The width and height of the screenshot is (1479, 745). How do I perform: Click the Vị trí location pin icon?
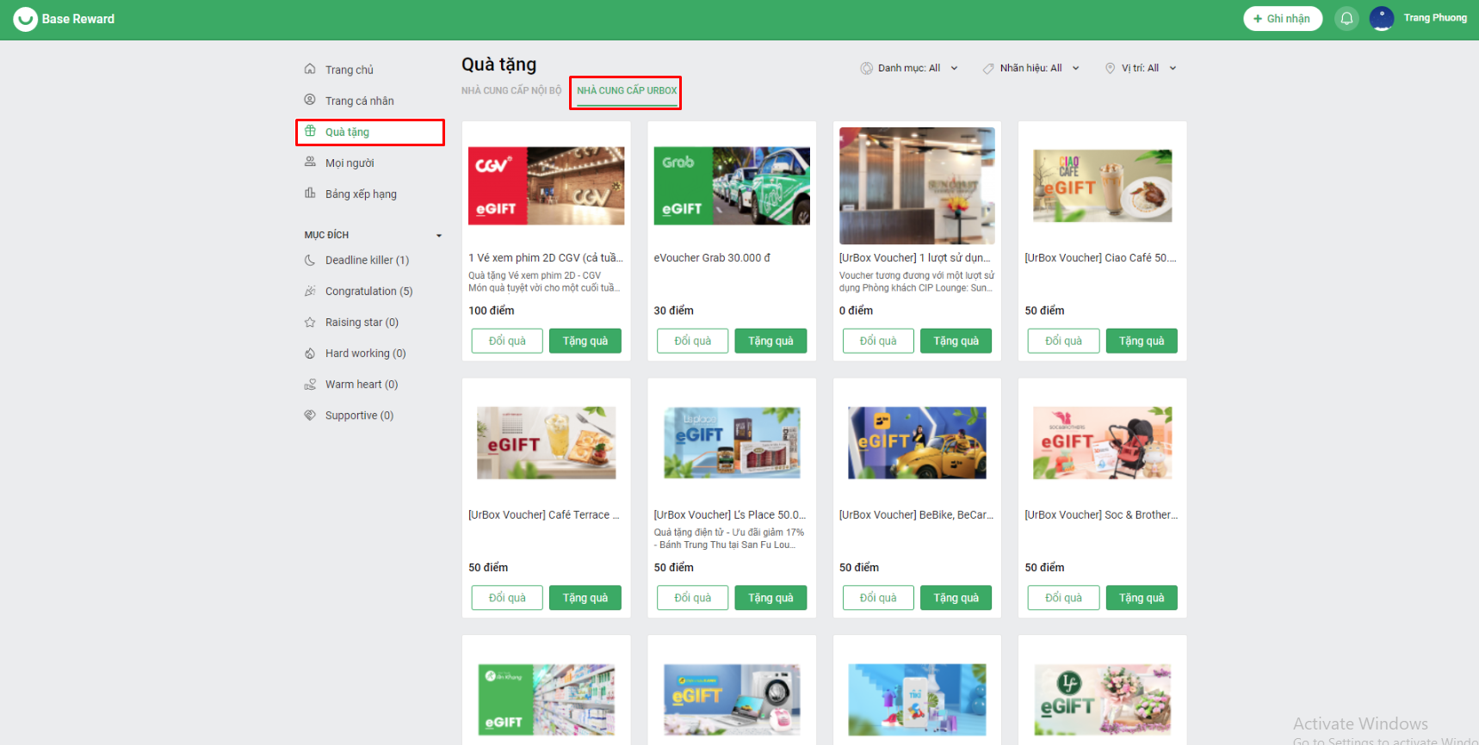1110,68
